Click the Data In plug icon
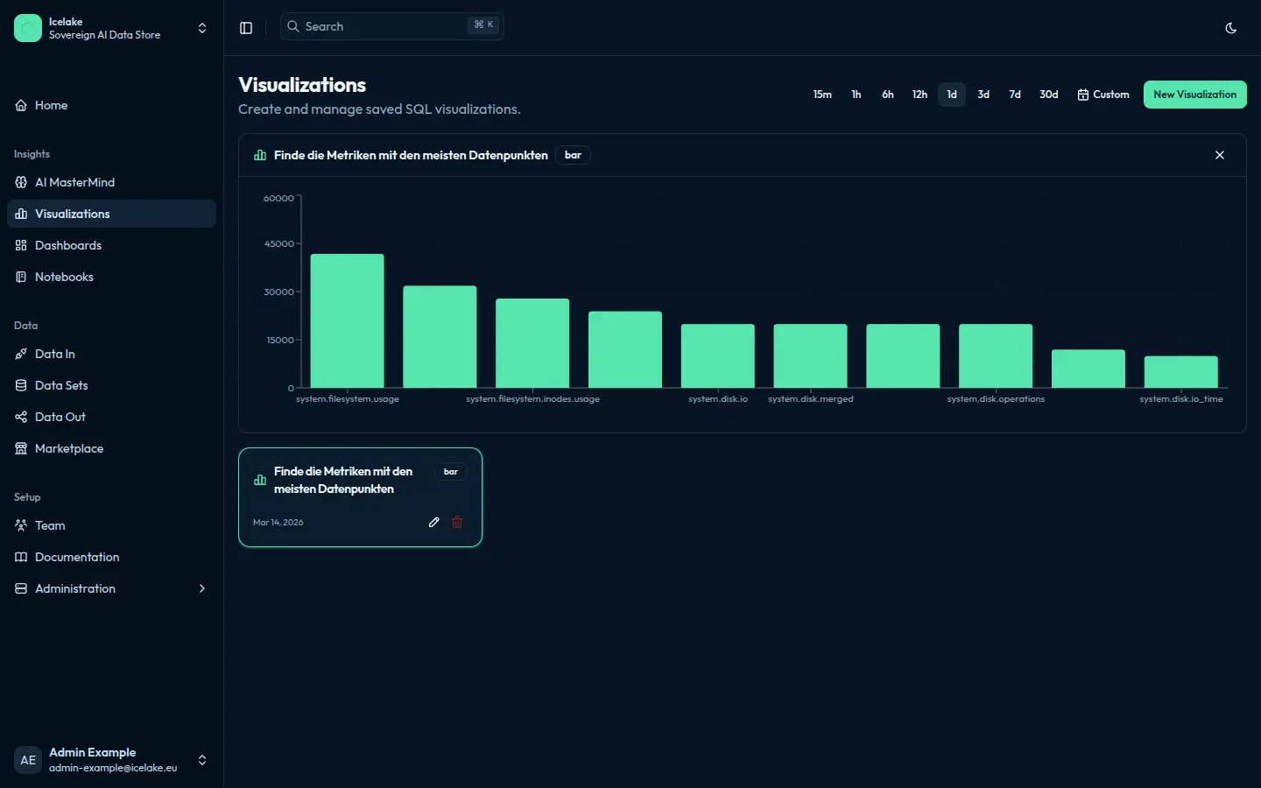Screen dimensions: 1261x788 click(x=21, y=354)
